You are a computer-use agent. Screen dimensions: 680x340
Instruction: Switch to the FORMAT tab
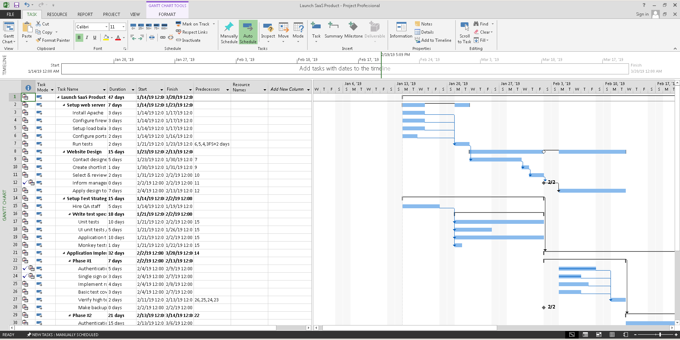(x=167, y=15)
